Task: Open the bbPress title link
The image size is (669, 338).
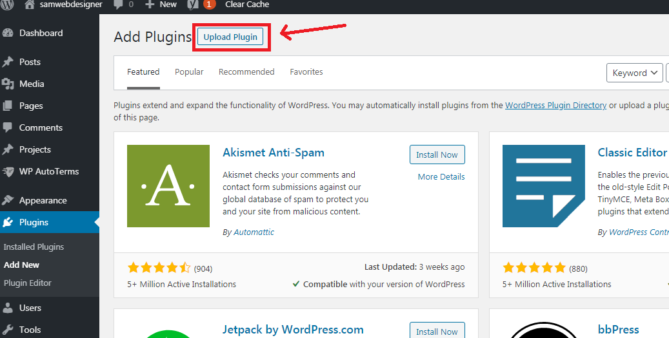Action: coord(618,330)
